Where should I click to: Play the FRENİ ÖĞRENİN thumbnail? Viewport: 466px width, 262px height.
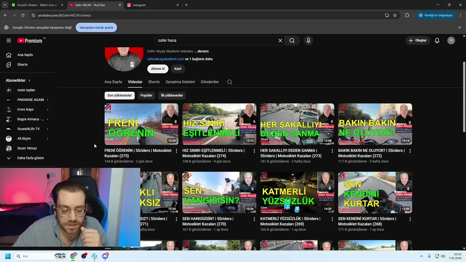(141, 124)
